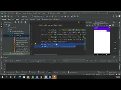Open the Logcat device dropdown
Screen dimensions: 121x90
15,61
